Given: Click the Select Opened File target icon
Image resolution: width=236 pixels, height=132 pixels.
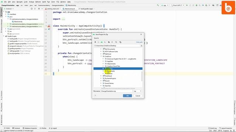Looking at the screenshot, I should pyautogui.click(x=31, y=9).
